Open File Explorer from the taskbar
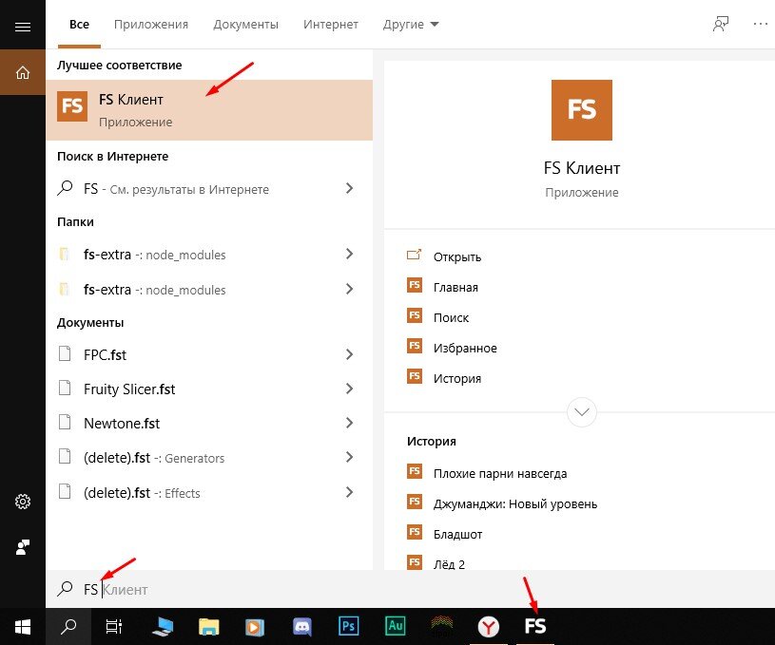775x645 pixels. point(209,627)
